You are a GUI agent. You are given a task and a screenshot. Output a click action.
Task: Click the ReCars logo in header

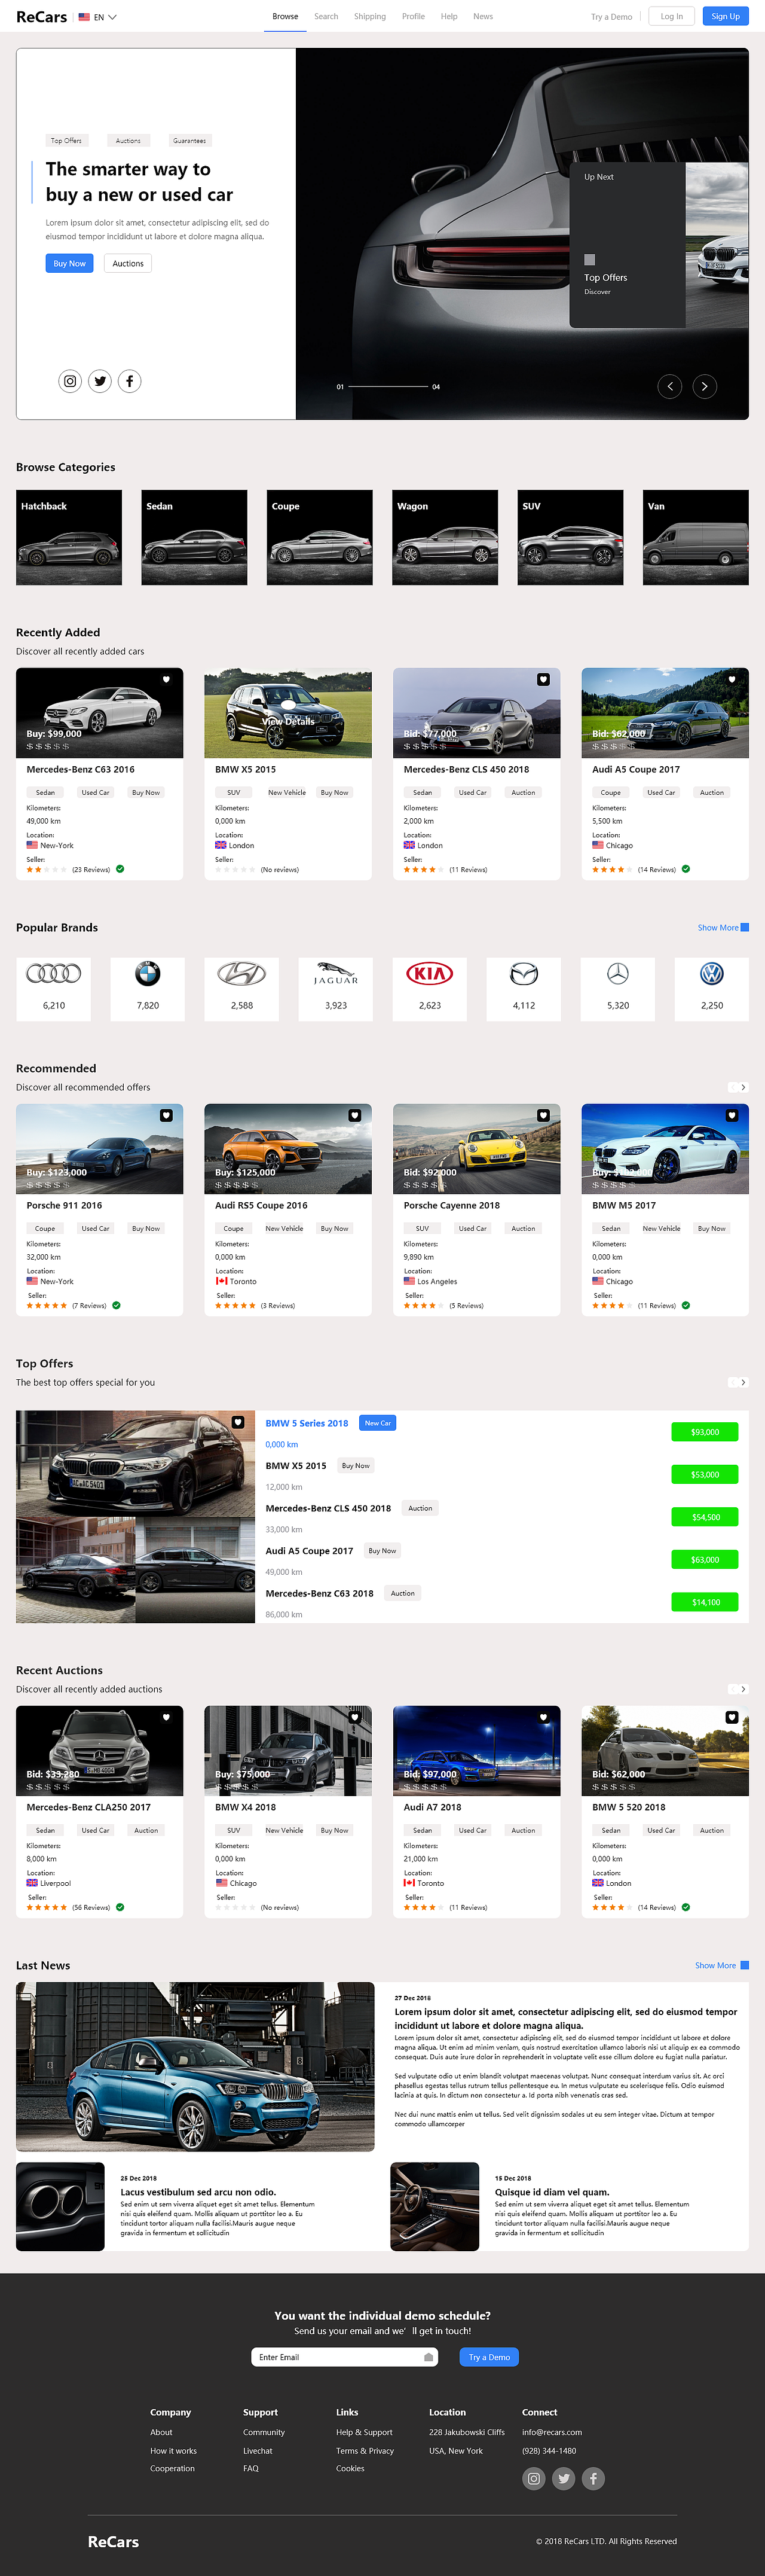(42, 17)
